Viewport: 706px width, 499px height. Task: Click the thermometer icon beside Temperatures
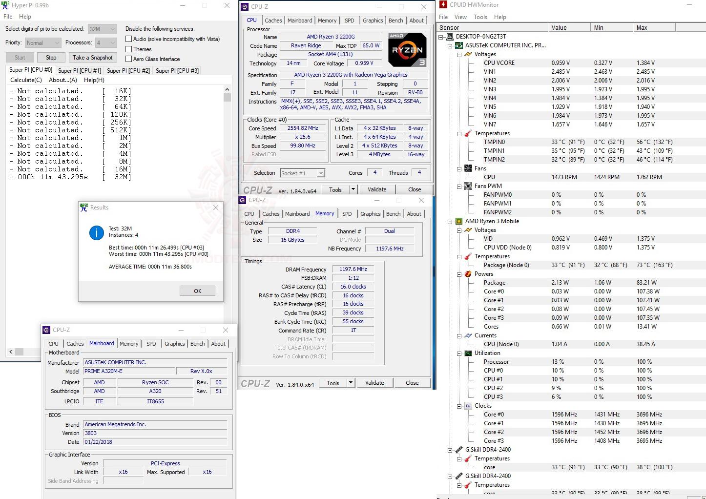point(467,133)
